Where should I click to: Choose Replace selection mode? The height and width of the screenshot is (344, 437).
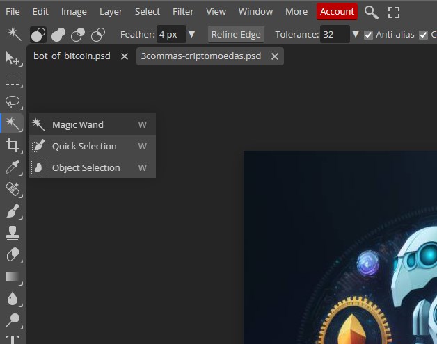38,35
